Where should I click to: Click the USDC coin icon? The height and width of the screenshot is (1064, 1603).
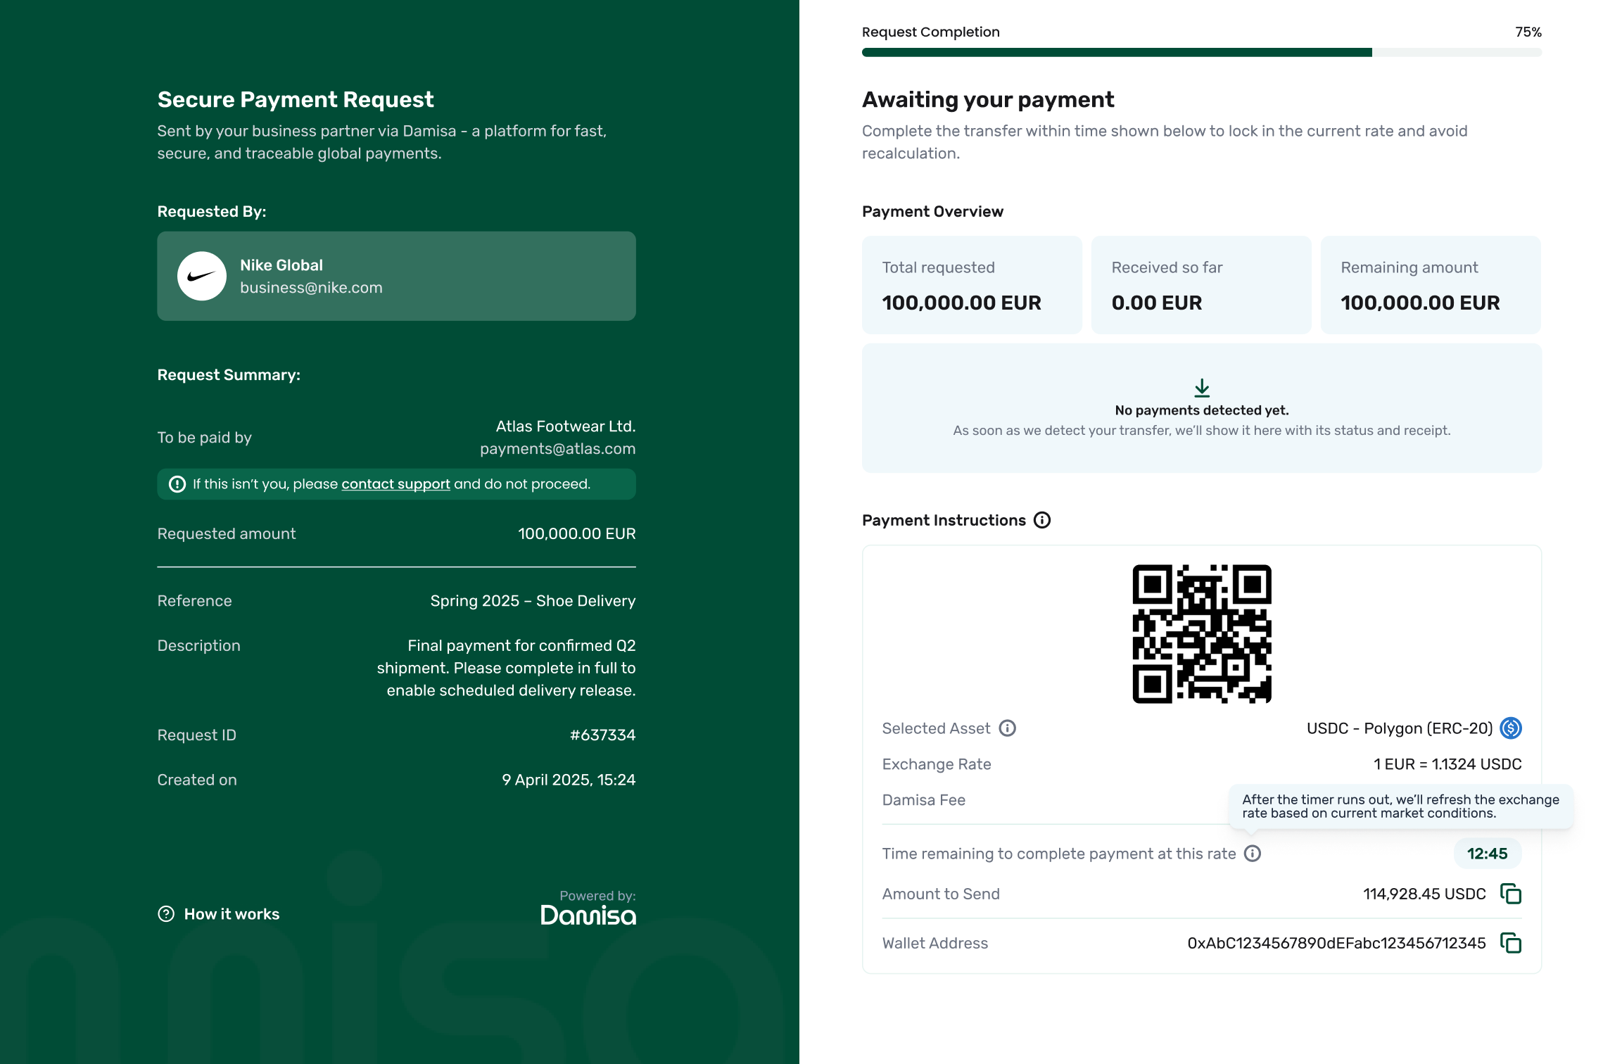[x=1510, y=728]
